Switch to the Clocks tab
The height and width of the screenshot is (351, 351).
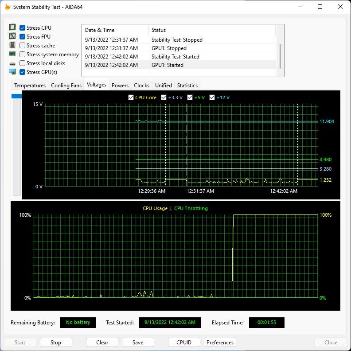(141, 86)
